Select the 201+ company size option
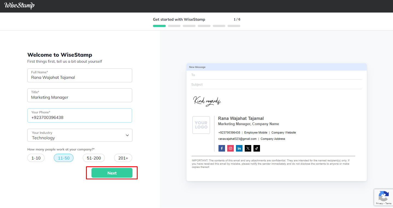 click(123, 158)
